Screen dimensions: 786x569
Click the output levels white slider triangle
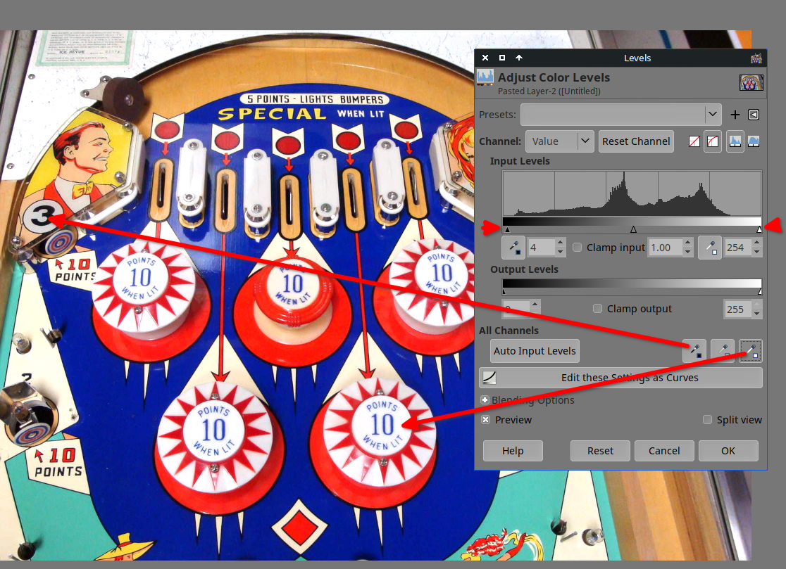point(760,291)
